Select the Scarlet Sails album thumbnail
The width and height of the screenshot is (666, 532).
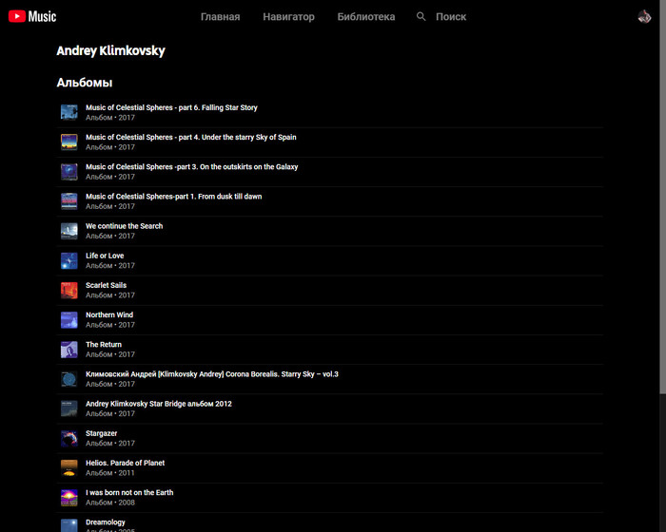[69, 290]
